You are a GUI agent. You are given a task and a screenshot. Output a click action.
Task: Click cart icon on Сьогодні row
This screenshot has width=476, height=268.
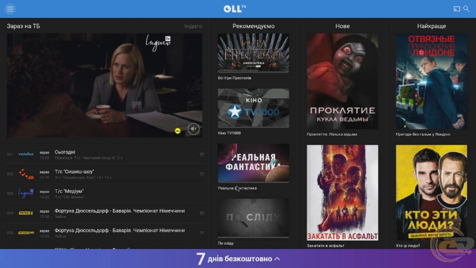[x=201, y=154]
